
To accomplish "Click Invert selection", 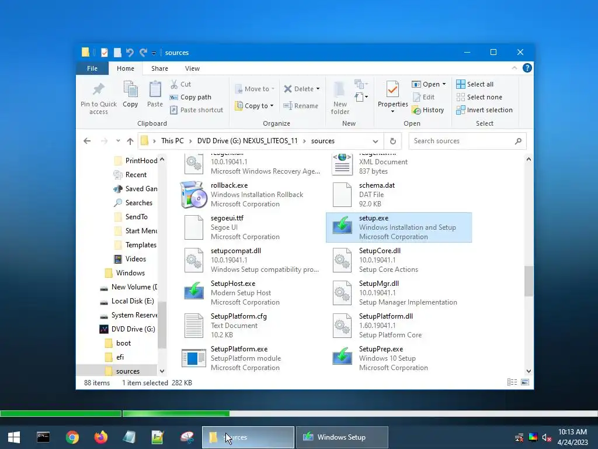I will (484, 110).
